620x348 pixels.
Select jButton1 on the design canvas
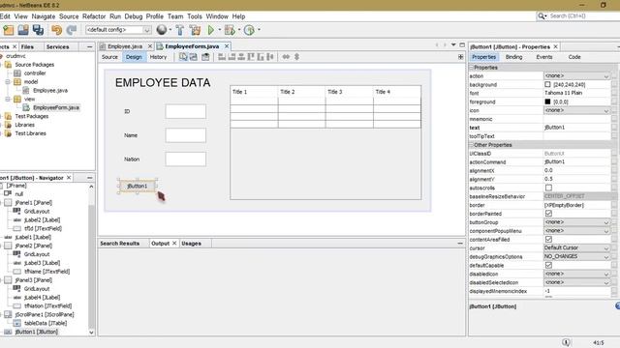point(138,186)
